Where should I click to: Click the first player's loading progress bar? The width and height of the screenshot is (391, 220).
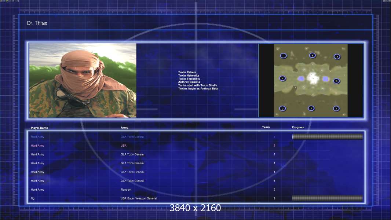(328, 136)
